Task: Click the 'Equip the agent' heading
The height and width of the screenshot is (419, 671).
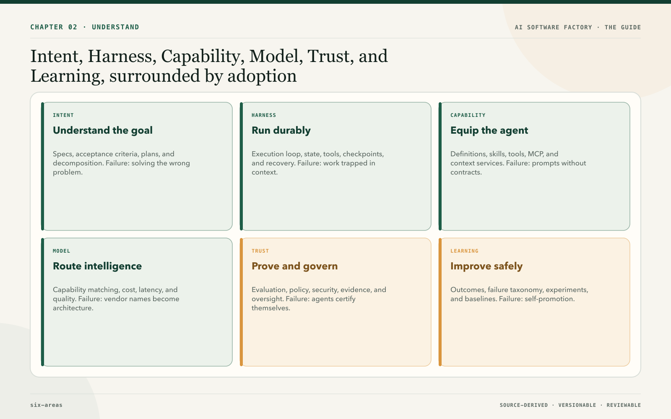Action: (x=489, y=130)
